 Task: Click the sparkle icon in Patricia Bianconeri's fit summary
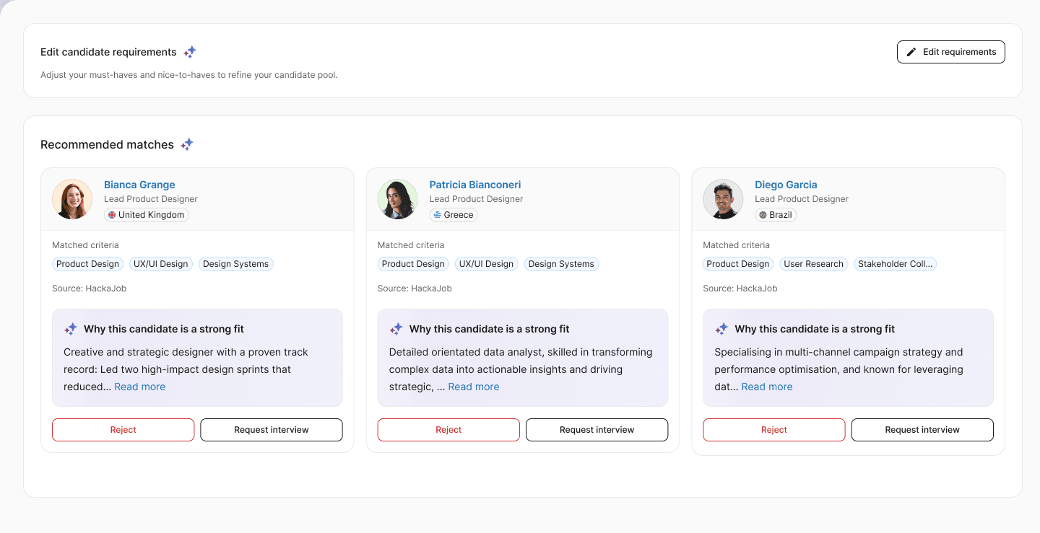pos(396,329)
